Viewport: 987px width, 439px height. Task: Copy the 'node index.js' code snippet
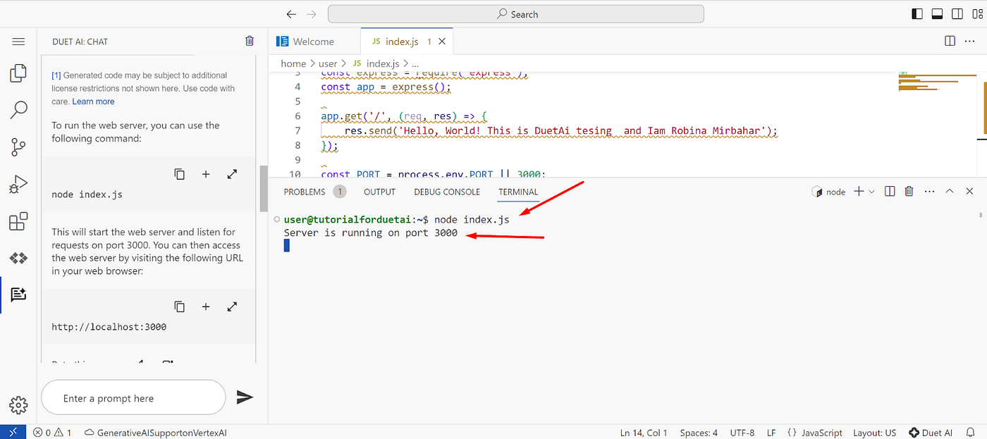[x=180, y=174]
